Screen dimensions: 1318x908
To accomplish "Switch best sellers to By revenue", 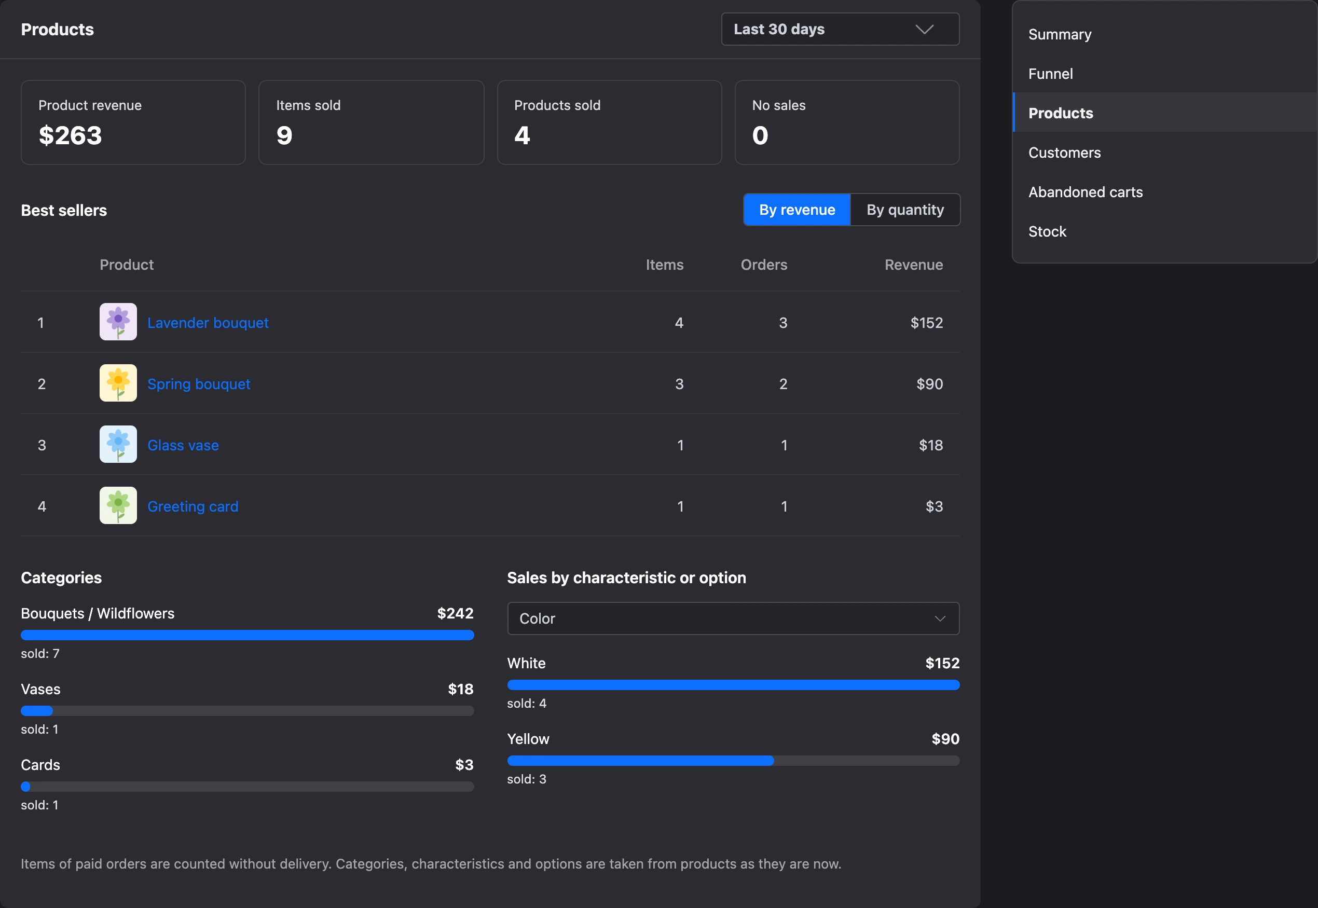I will (797, 210).
